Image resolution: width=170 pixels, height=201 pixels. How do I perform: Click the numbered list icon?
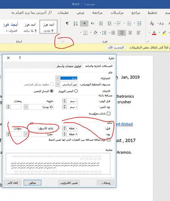click(x=129, y=24)
